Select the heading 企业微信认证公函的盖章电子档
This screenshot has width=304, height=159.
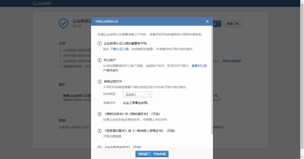tap(125, 43)
